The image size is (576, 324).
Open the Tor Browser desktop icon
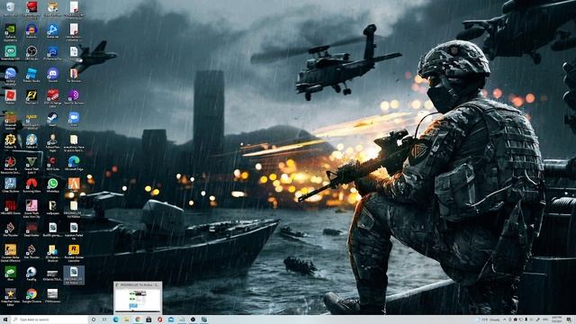click(x=74, y=75)
